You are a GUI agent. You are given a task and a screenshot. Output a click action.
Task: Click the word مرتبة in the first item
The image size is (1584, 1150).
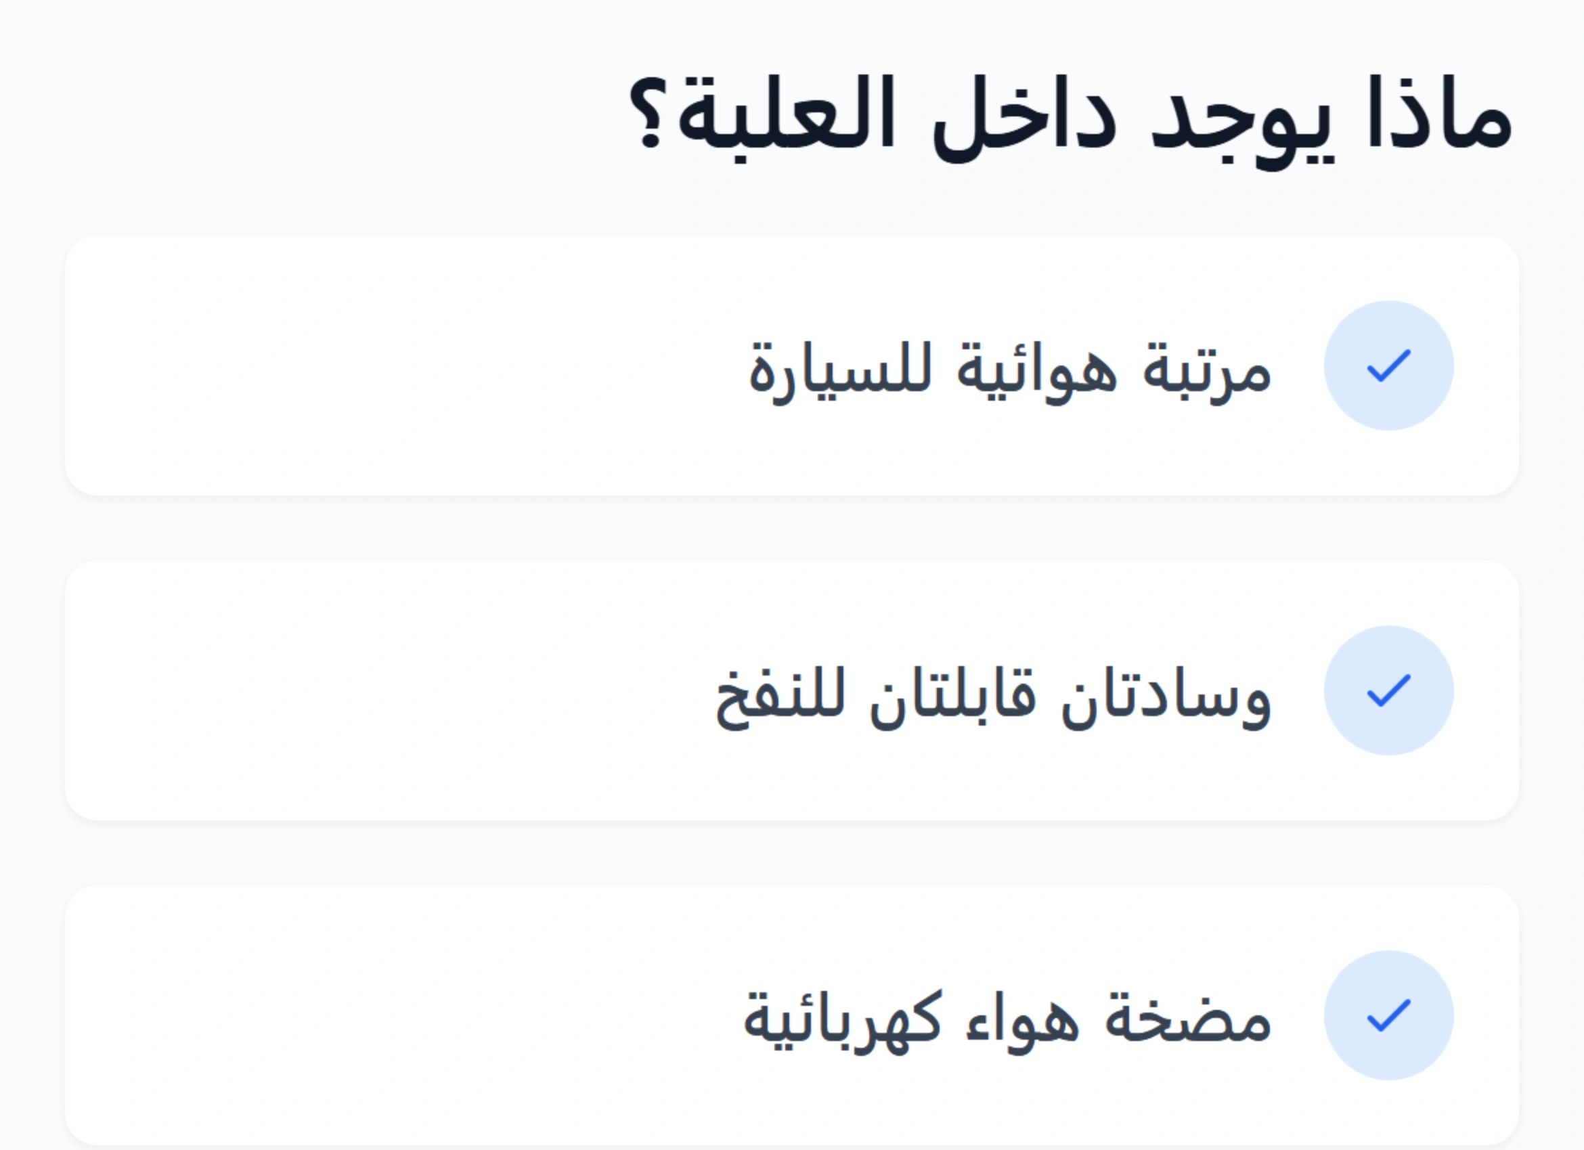coord(1206,370)
